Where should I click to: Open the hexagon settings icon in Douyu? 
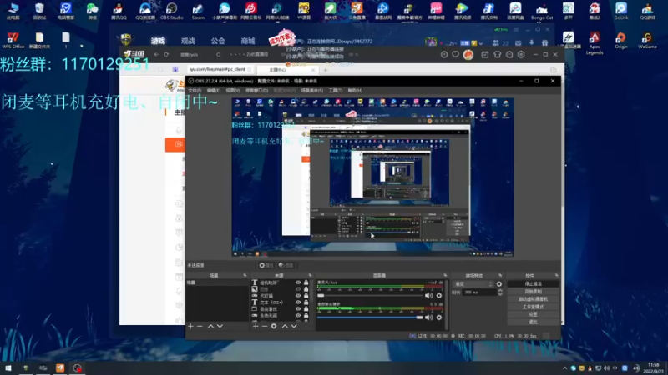pos(521,55)
